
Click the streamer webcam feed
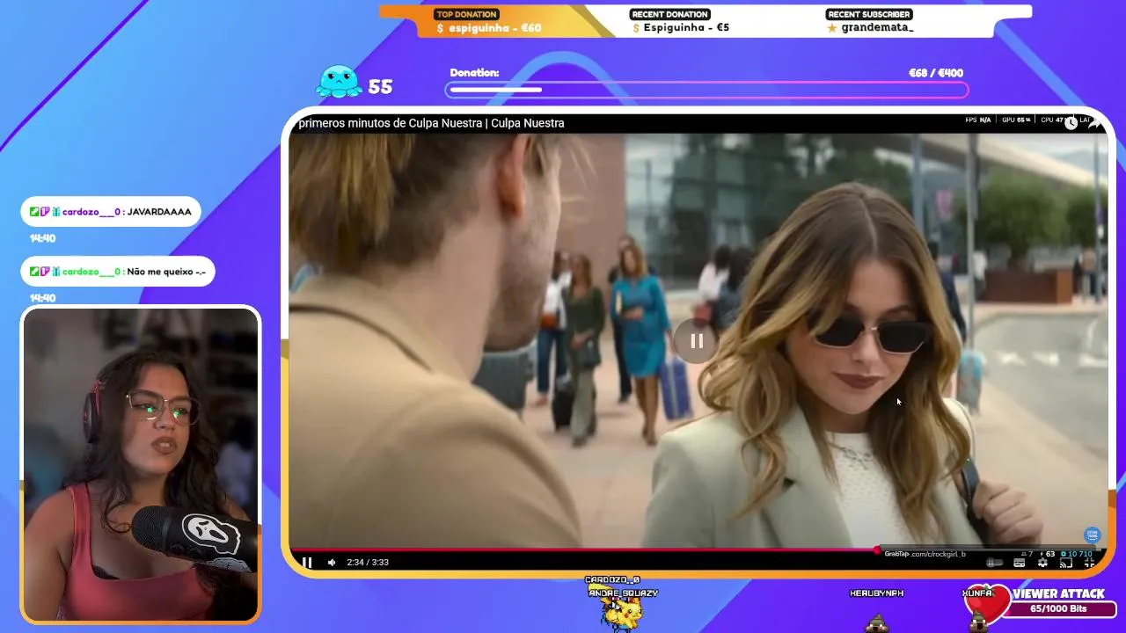pyautogui.click(x=141, y=464)
